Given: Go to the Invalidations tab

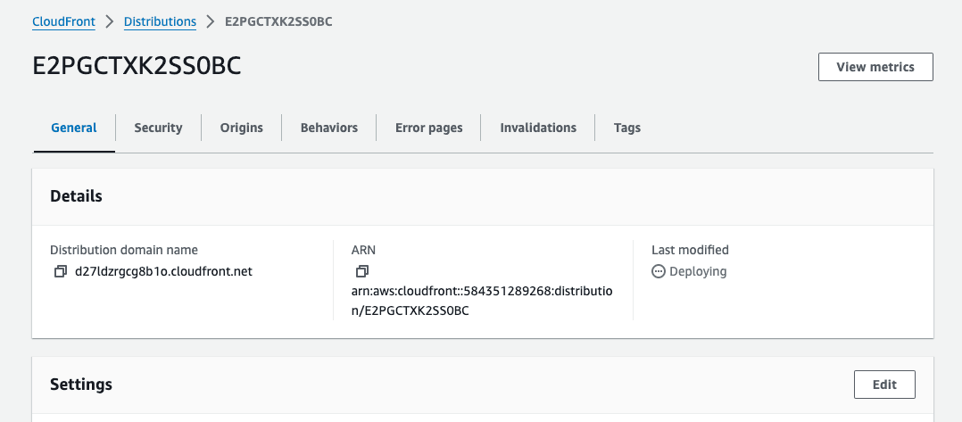Looking at the screenshot, I should 538,128.
